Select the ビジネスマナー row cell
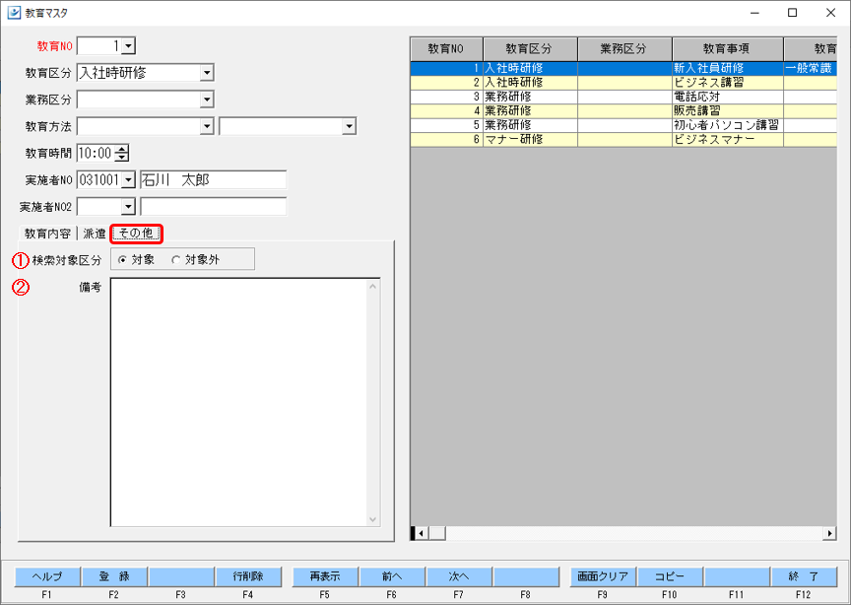This screenshot has height=605, width=851. point(727,140)
